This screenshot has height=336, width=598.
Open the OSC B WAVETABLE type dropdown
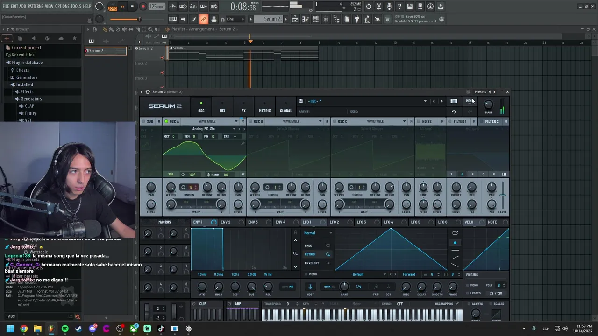[x=320, y=121]
